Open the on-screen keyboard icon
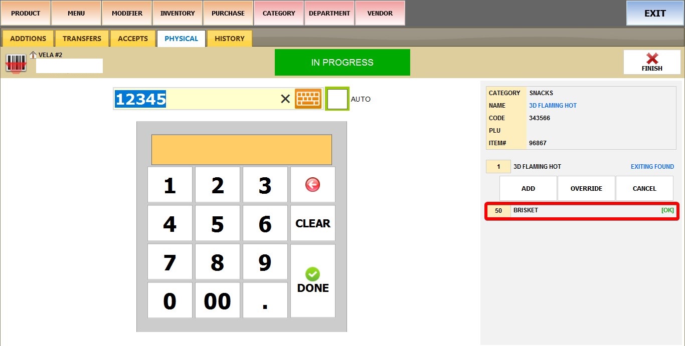Image resolution: width=685 pixels, height=346 pixels. (x=308, y=99)
